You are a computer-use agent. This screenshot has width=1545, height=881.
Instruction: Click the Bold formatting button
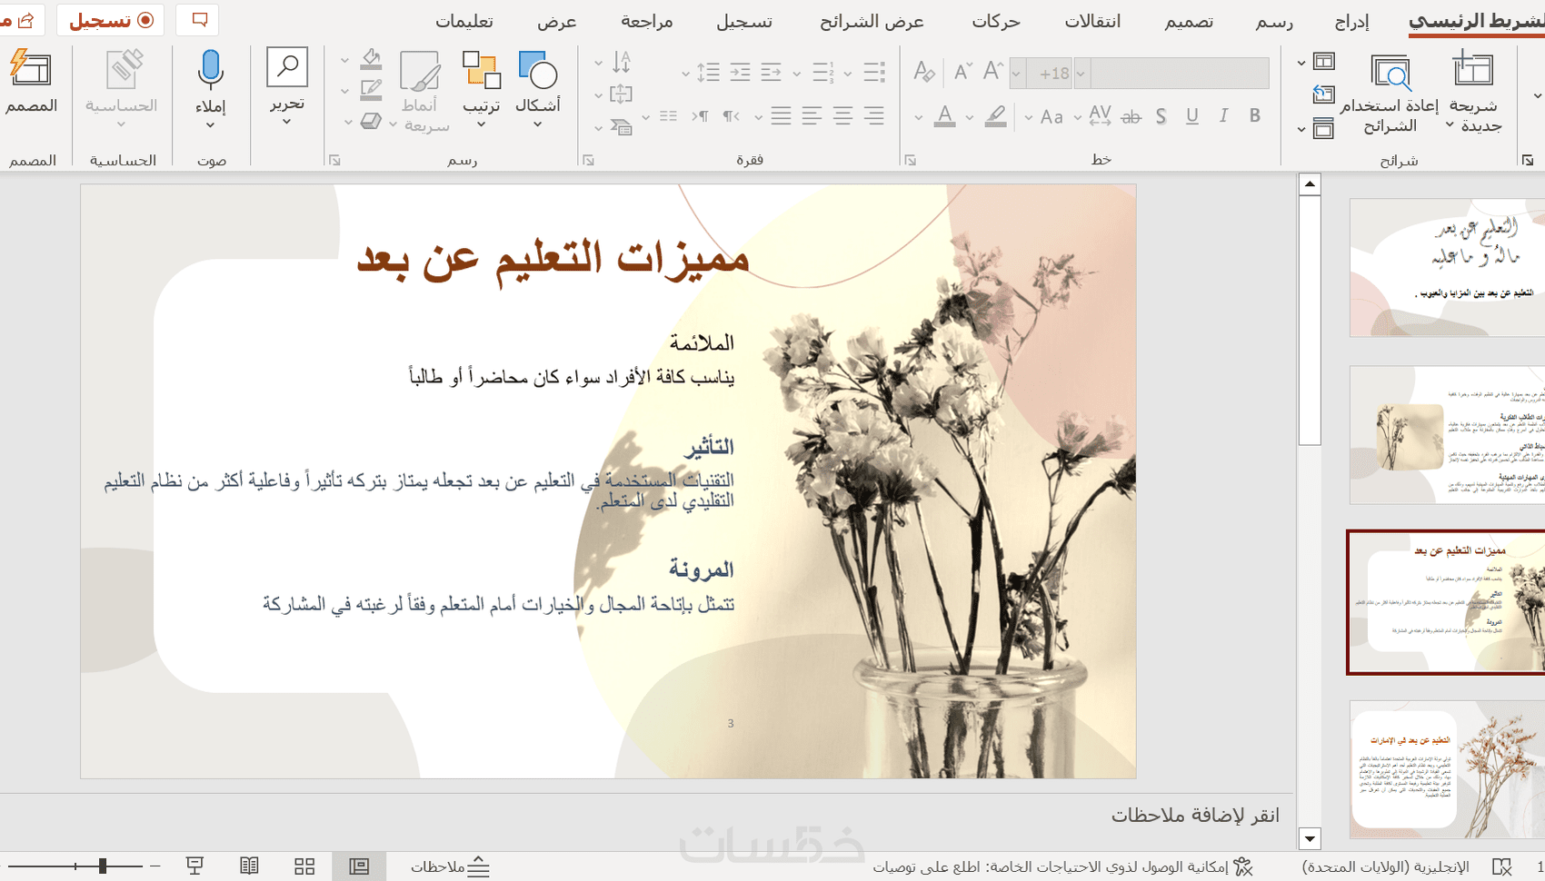click(1255, 116)
